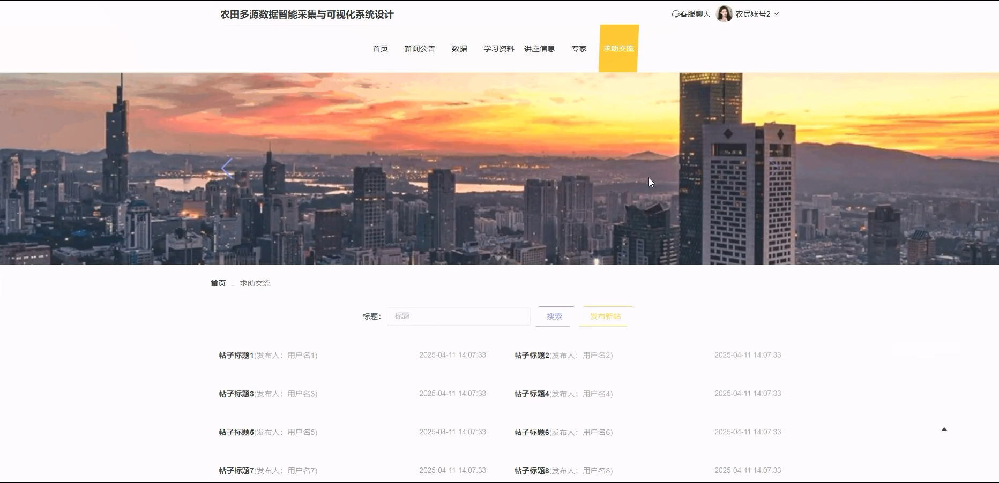
Task: Expand the 农民账号2 account dropdown arrow
Action: click(x=776, y=14)
